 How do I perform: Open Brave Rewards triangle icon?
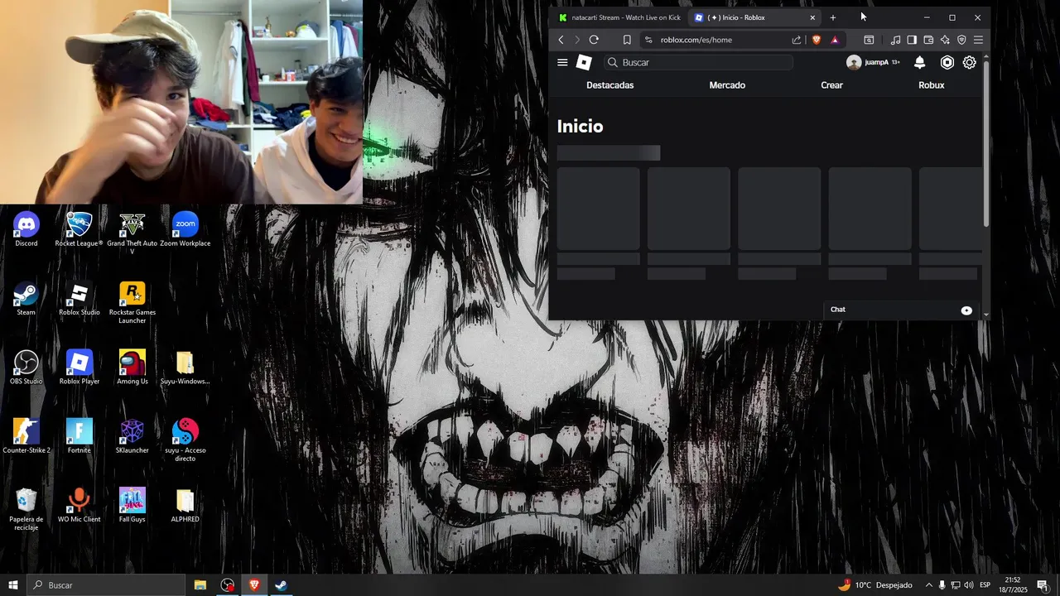pyautogui.click(x=835, y=40)
